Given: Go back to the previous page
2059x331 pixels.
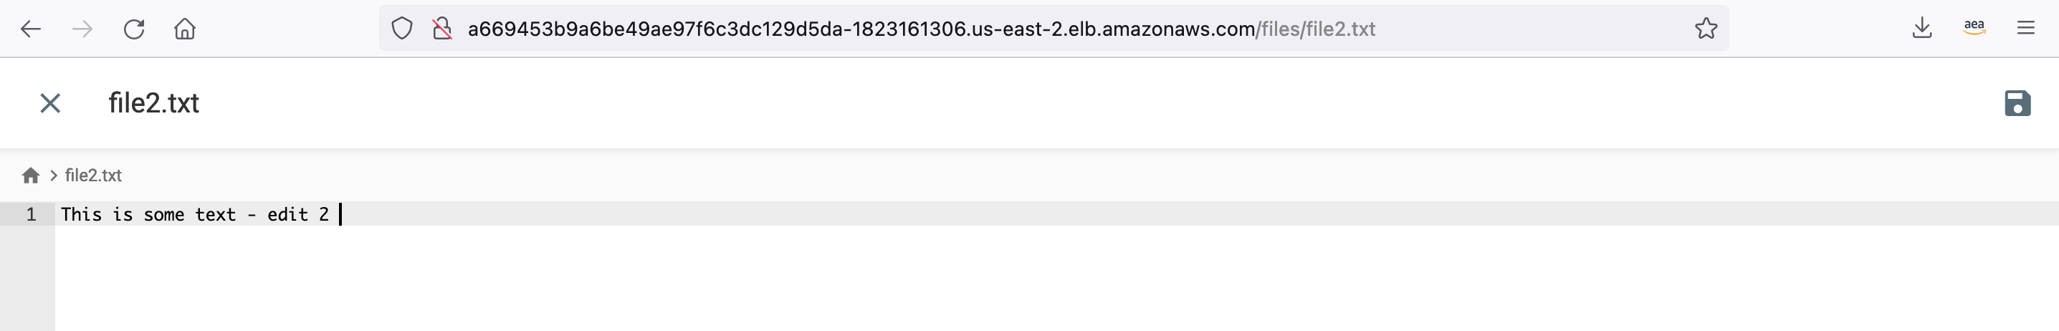Looking at the screenshot, I should click(30, 29).
